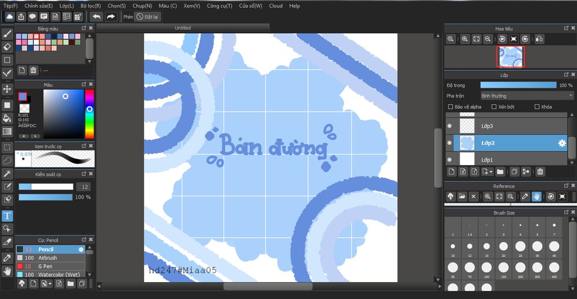Select the Brush tool in left toolbar
The height and width of the screenshot is (299, 577).
[7, 34]
